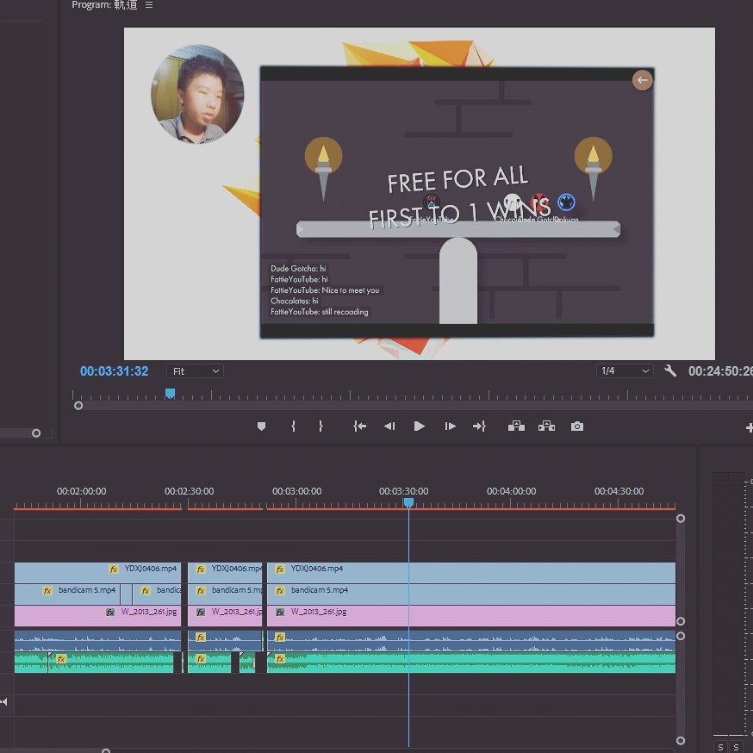The height and width of the screenshot is (753, 753).
Task: Click the 00:04:00:00 mark on timeline ruler
Action: tap(512, 491)
